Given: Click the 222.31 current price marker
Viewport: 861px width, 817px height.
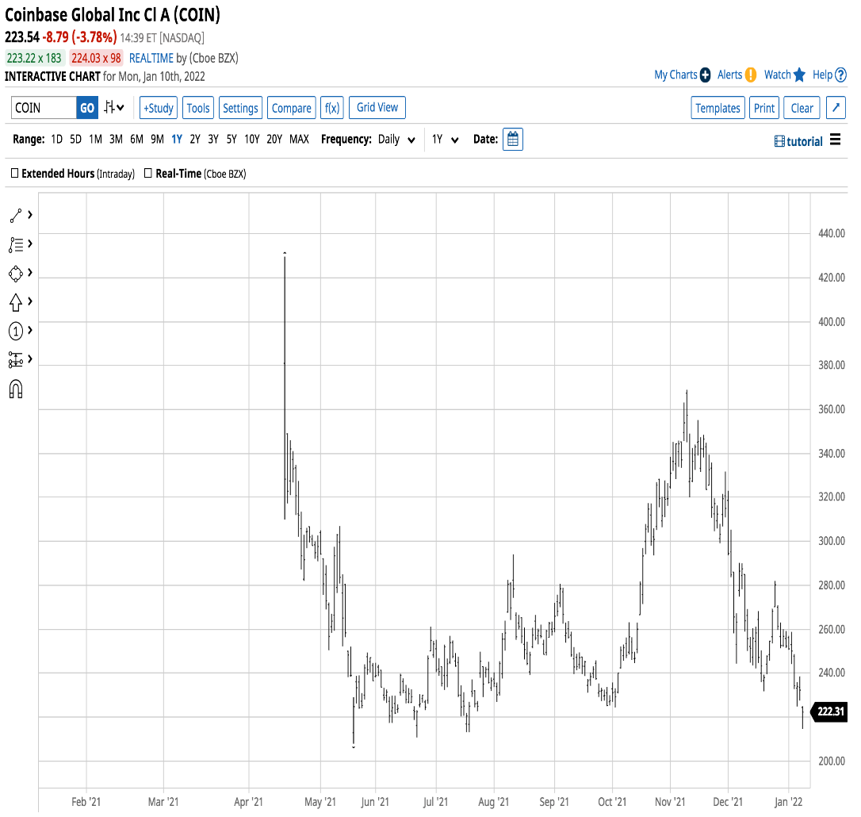Looking at the screenshot, I should click(x=830, y=712).
